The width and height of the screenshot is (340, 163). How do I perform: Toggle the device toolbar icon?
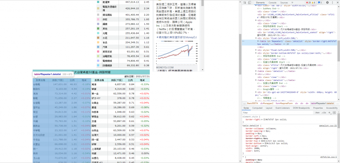249,3
